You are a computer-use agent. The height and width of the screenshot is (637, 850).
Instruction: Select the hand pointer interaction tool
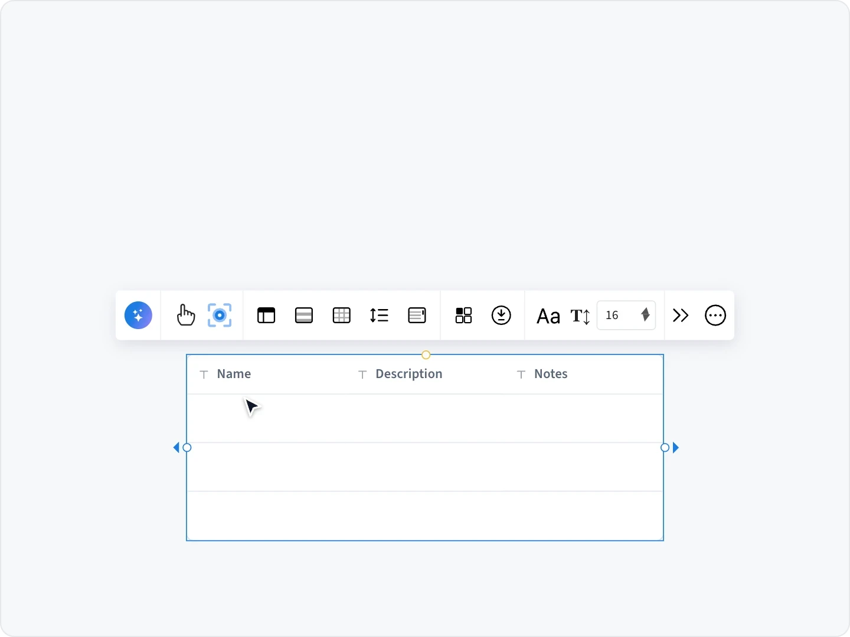(185, 315)
